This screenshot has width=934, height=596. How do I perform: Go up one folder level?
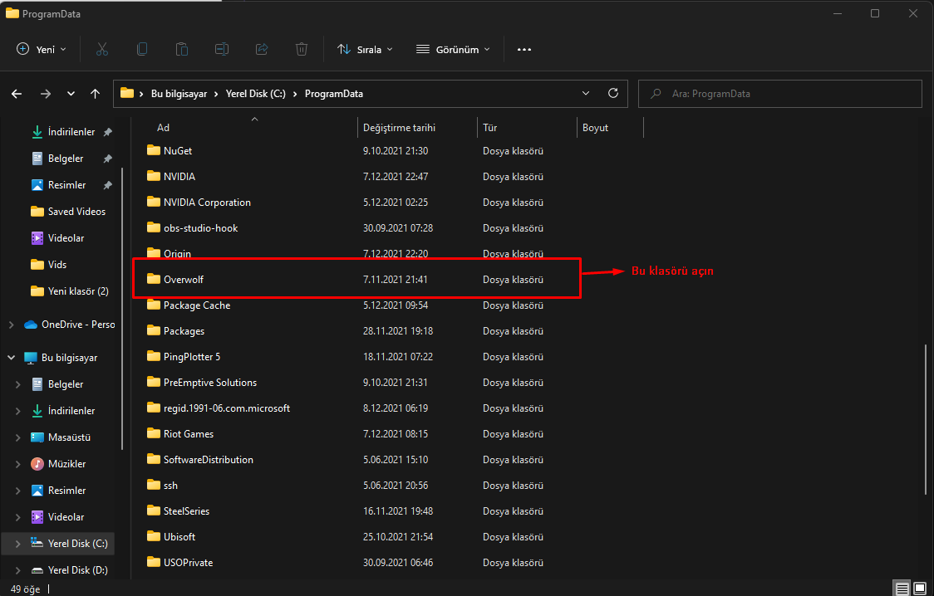pos(96,94)
